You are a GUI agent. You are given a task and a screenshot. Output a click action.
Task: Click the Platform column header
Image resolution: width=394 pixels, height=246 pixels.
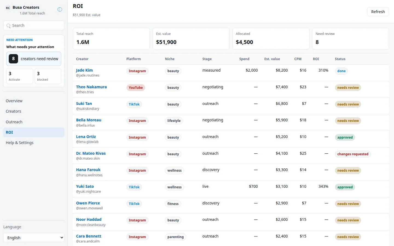tap(134, 59)
